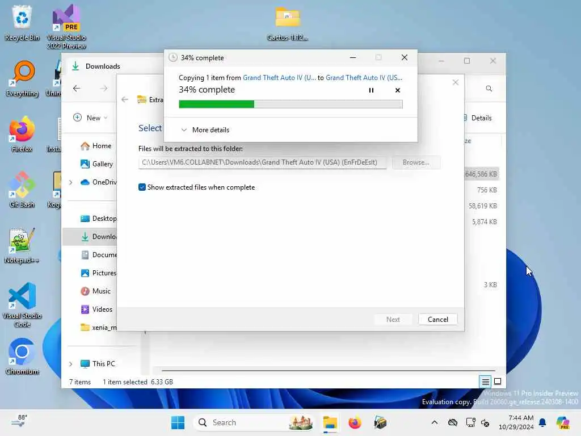
Task: Click the Next button in extract dialog
Action: click(393, 320)
